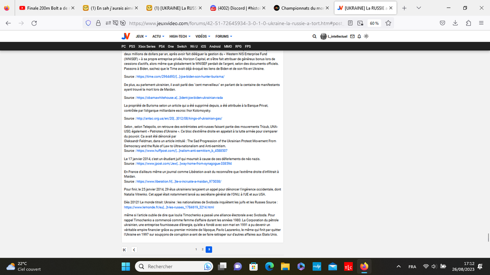
Task: Open the clock and date panel
Action: [463, 266]
